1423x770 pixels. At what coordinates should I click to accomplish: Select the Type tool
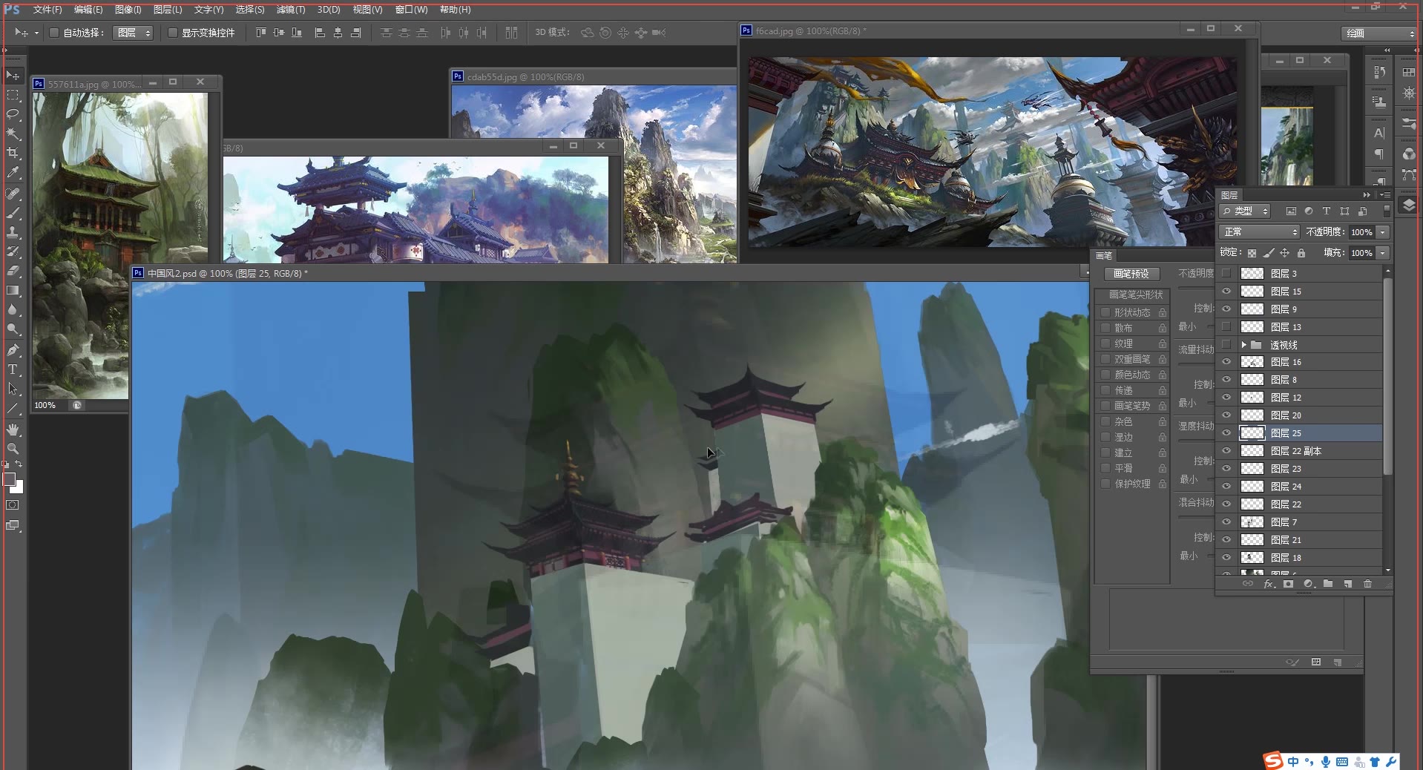(13, 369)
